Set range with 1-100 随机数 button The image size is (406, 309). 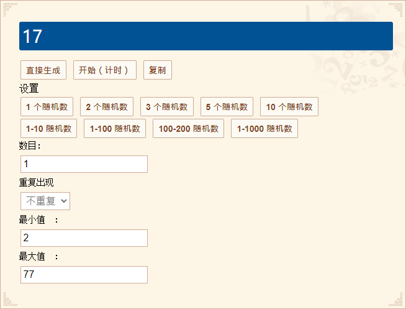(x=115, y=128)
